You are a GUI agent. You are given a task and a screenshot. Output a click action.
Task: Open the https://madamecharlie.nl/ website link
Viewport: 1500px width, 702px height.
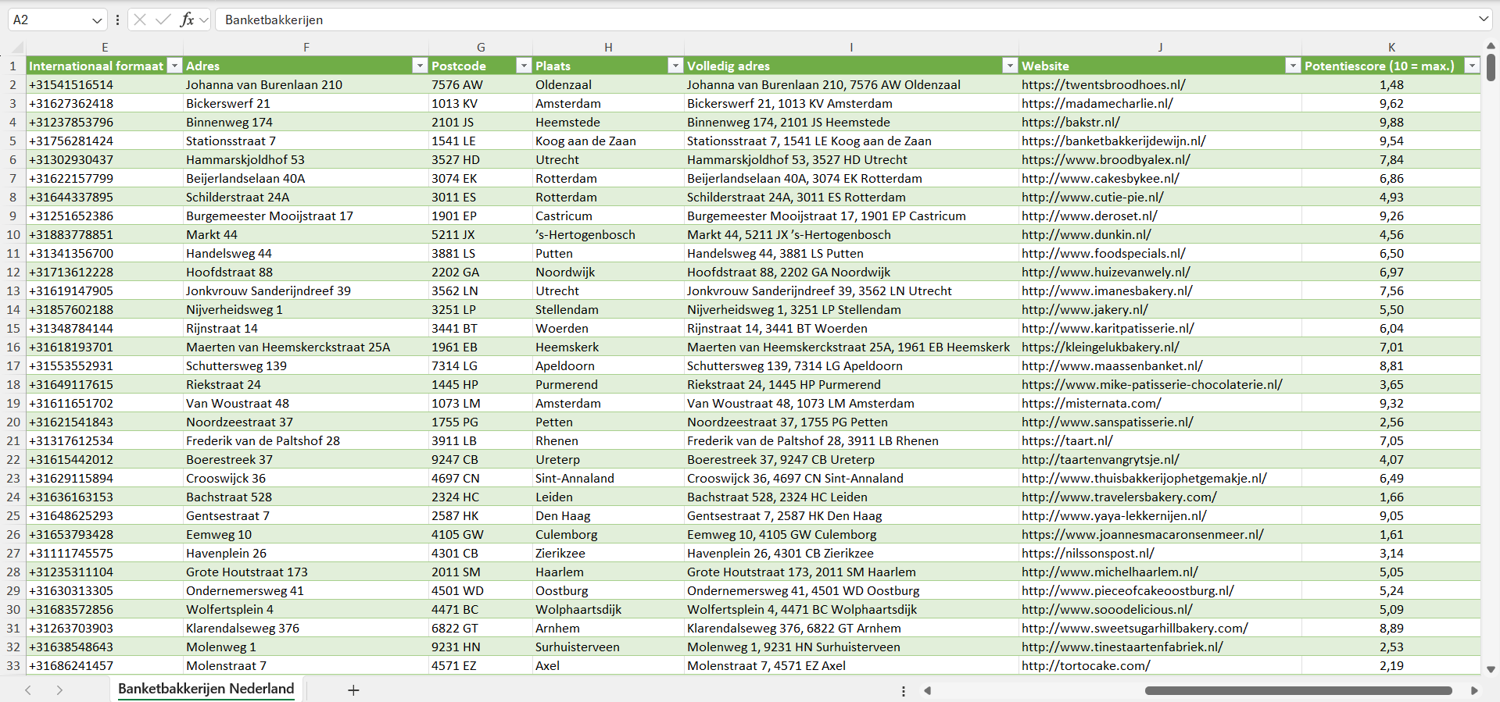[1097, 103]
